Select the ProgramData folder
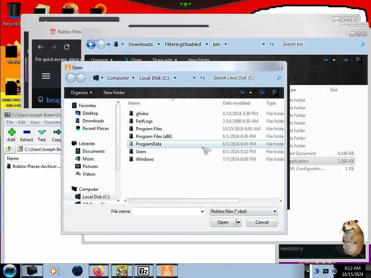 (x=205, y=144)
